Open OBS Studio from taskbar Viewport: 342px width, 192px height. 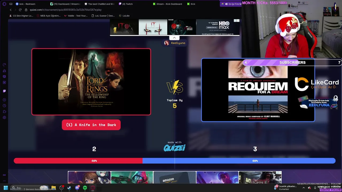pyautogui.click(x=61, y=188)
